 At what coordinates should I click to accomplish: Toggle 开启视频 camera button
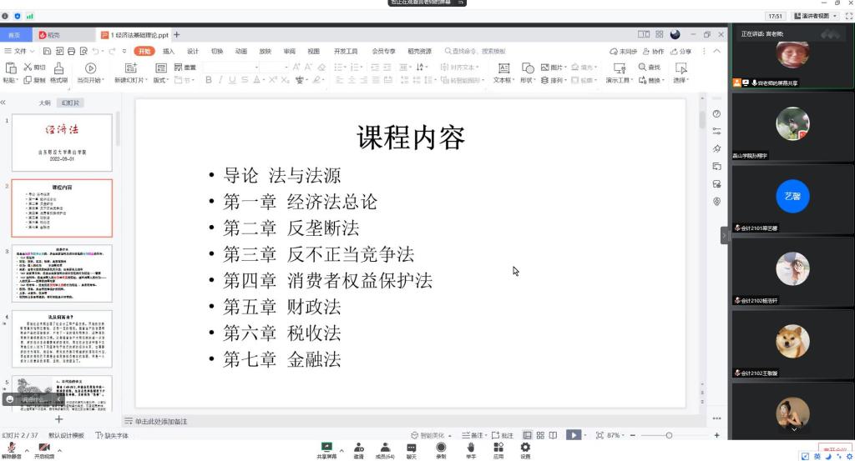(43, 448)
